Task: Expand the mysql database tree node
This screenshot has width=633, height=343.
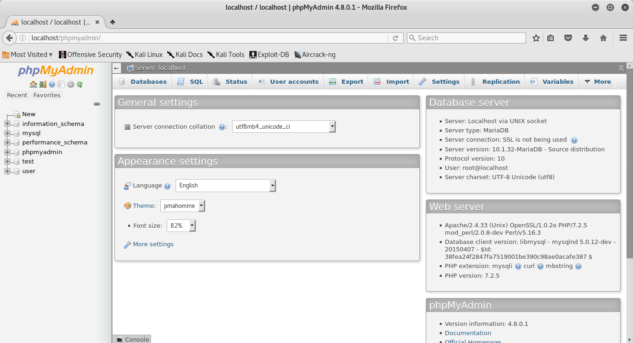Action: click(x=7, y=133)
